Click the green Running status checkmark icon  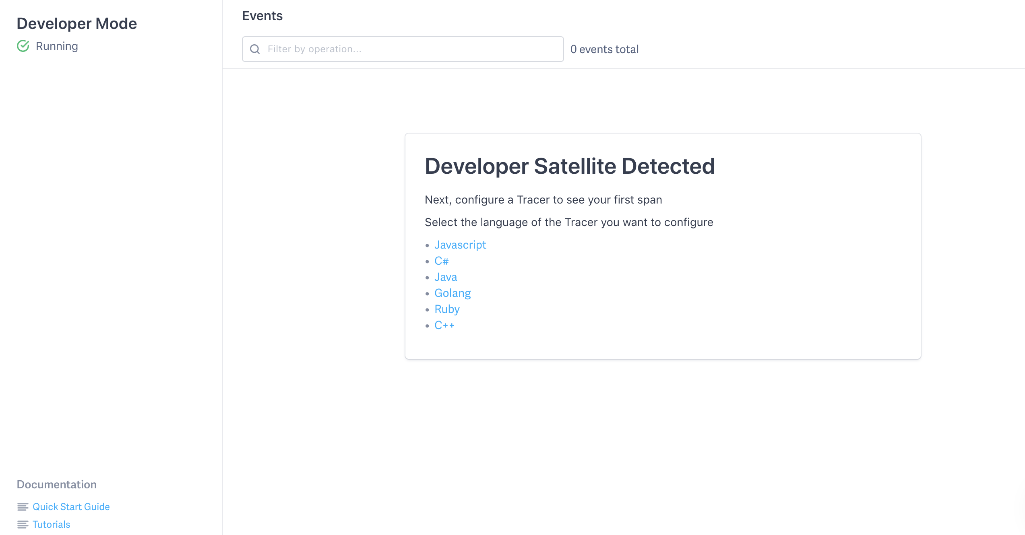click(23, 46)
